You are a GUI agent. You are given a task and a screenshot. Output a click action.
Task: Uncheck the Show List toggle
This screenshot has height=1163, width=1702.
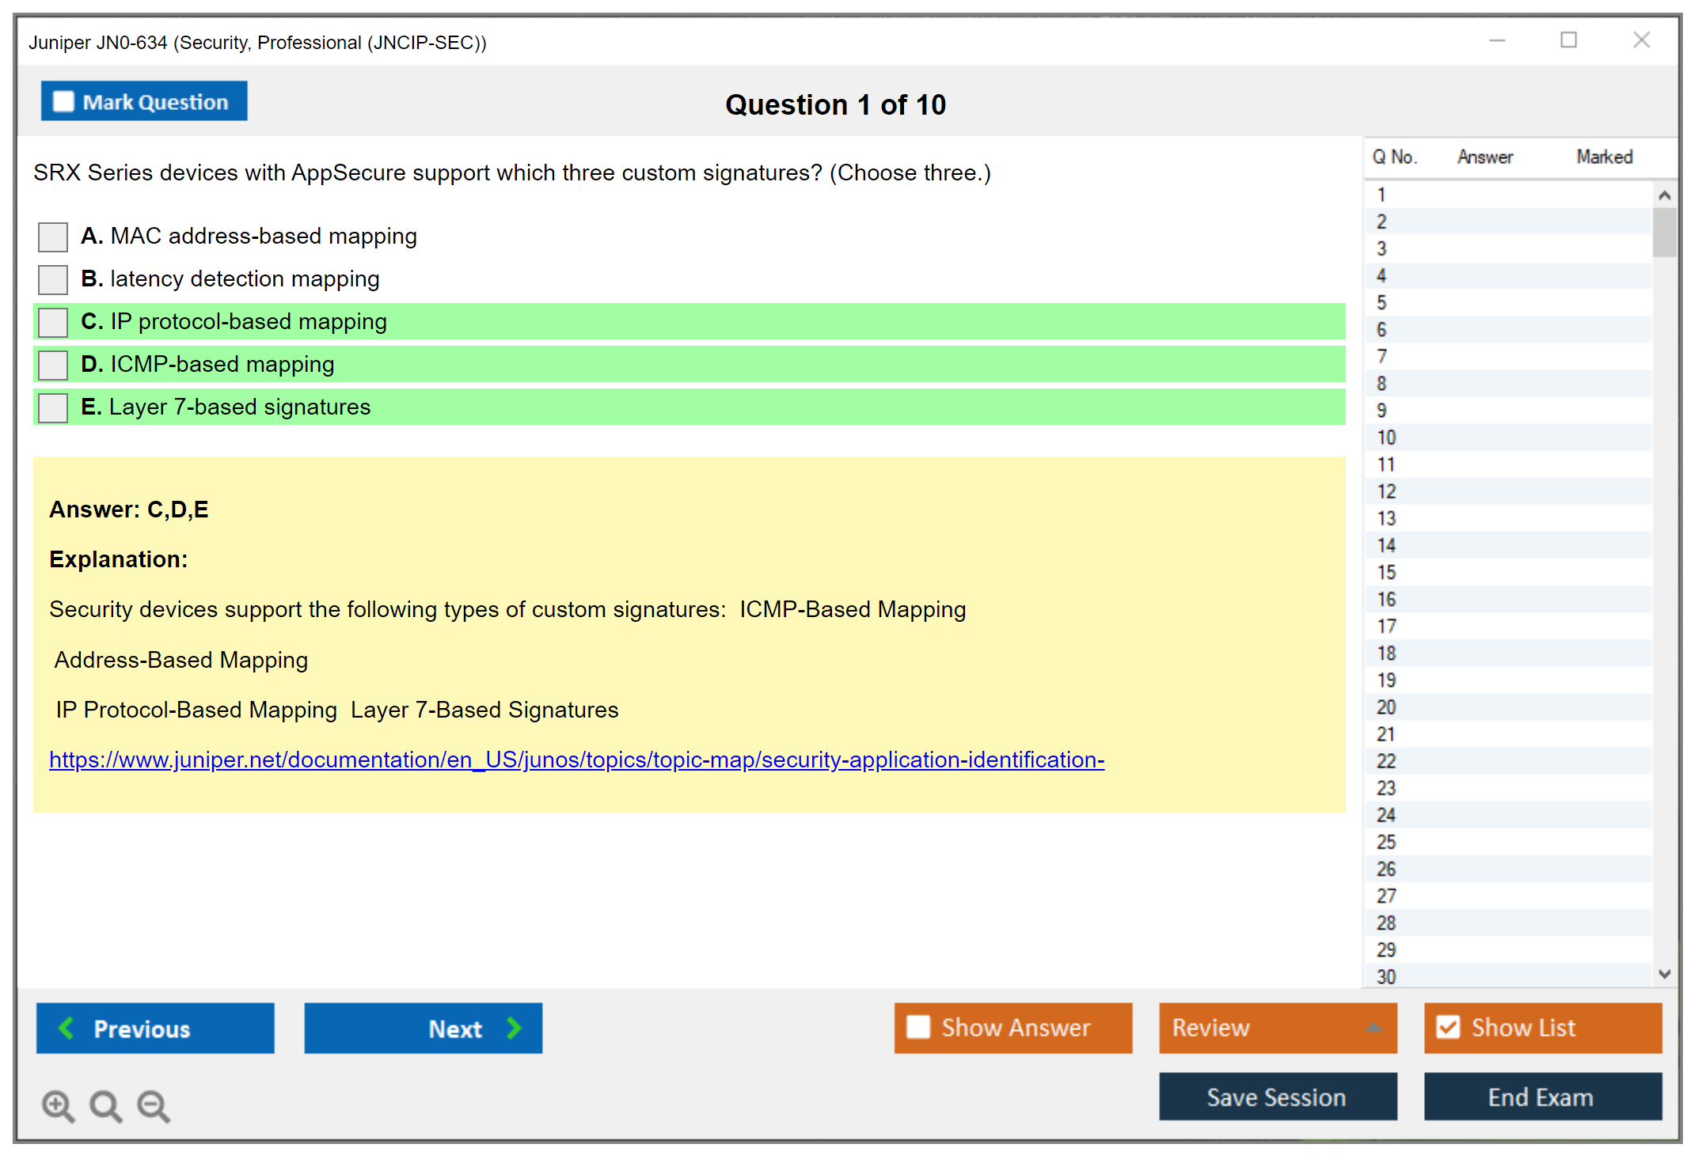pos(1448,1027)
